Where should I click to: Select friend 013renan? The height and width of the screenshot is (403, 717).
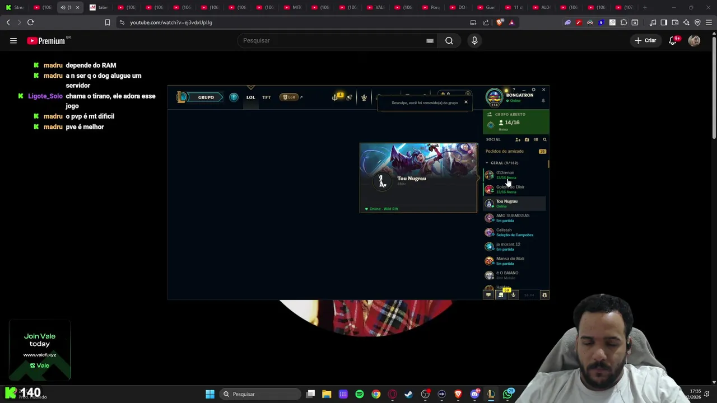point(515,175)
